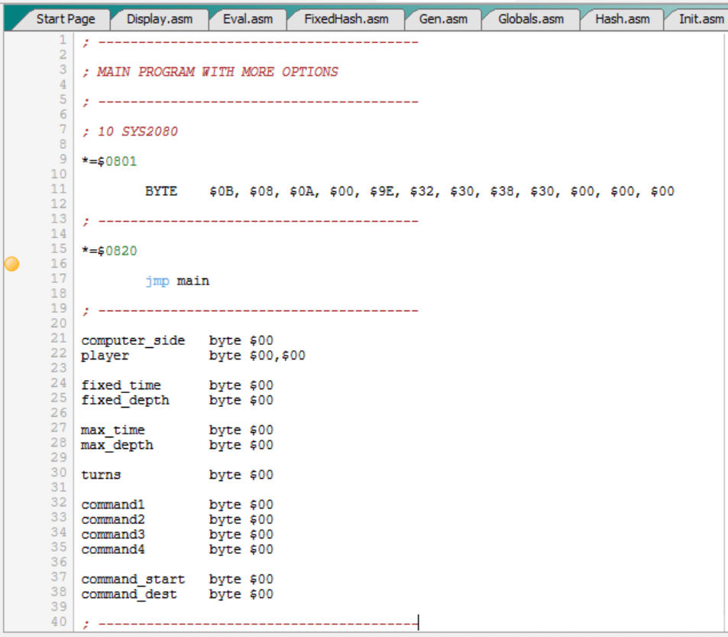Select the Eval.asm tab
This screenshot has height=637, width=728.
[x=248, y=19]
